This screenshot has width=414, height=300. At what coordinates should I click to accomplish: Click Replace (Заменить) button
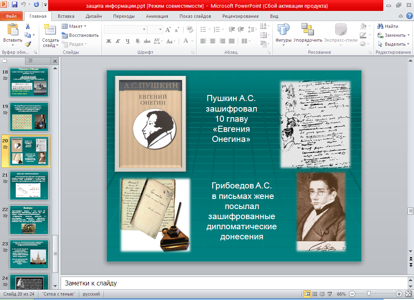coord(393,35)
